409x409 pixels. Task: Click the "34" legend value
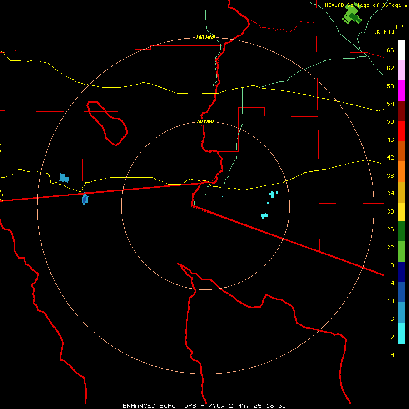click(390, 193)
